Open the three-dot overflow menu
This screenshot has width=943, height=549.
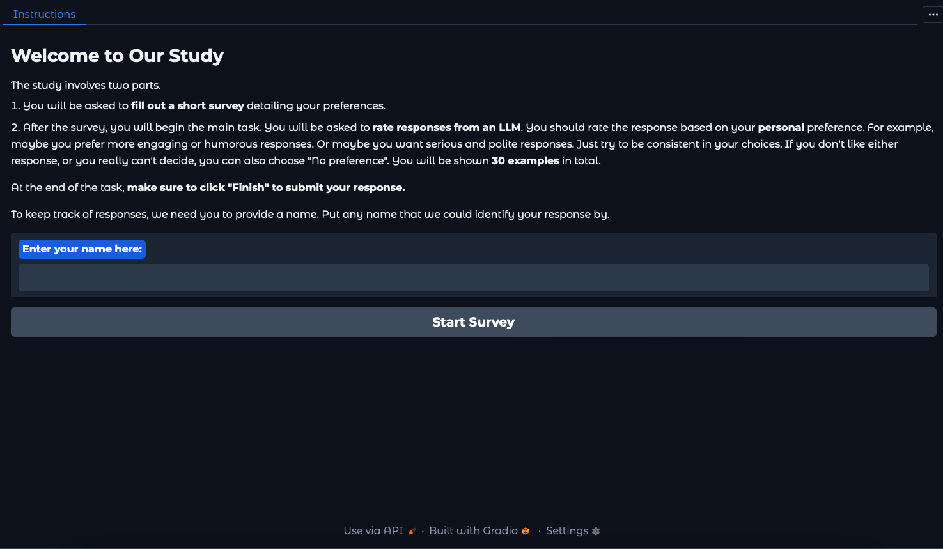[933, 15]
